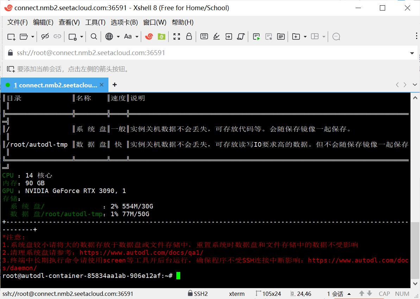Lock the screen using padlock icon
Viewport: 420px width, 299px height.
(x=189, y=36)
